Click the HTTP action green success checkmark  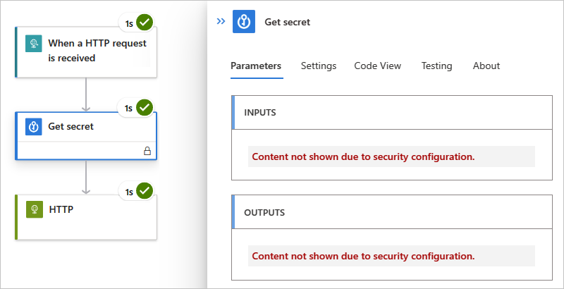(x=145, y=191)
